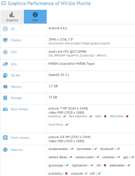Click the Display monitor icon
135x176 pixels.
pos(5,40)
